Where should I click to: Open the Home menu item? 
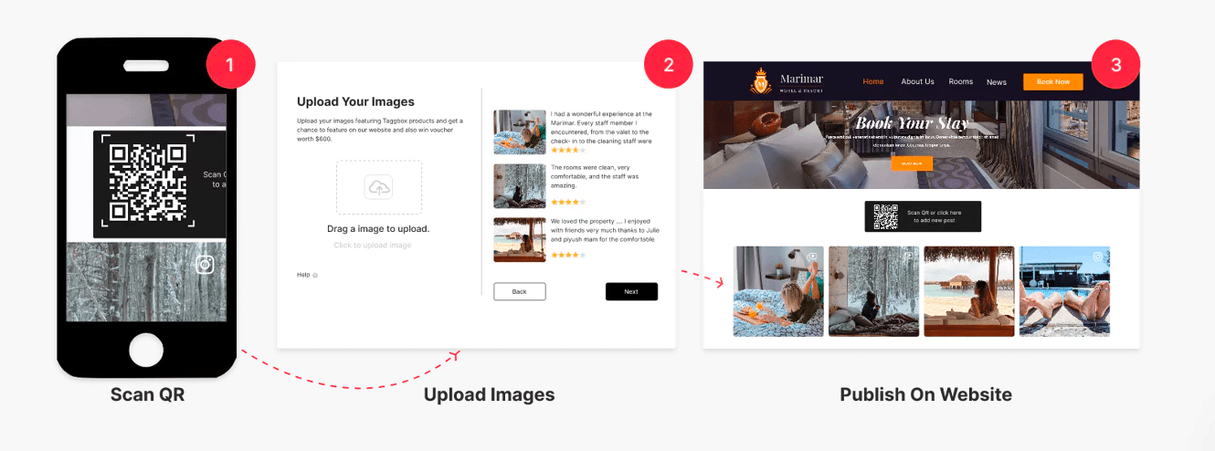click(x=873, y=82)
